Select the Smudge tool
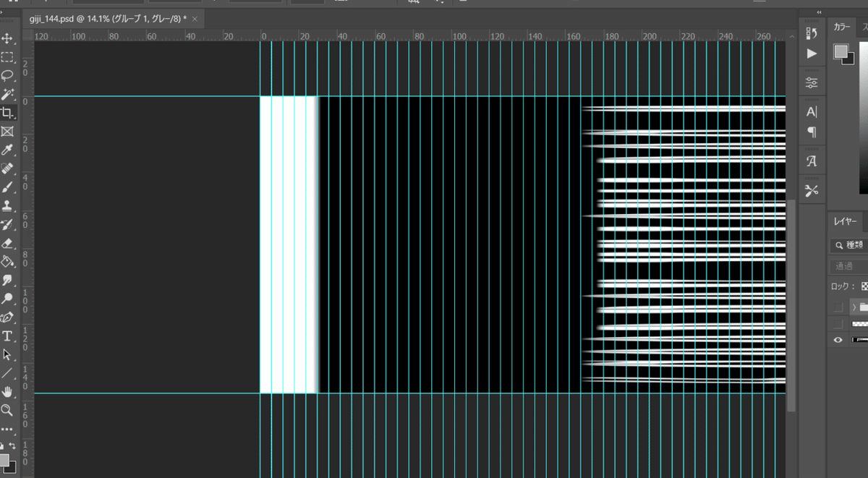The width and height of the screenshot is (868, 478). coord(7,280)
